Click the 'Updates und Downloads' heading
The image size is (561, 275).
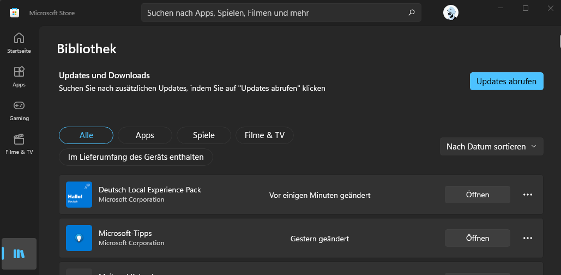tap(105, 76)
